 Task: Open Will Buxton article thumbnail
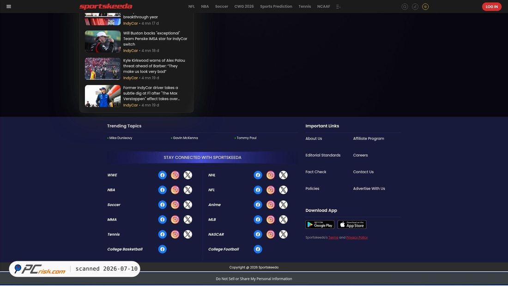coord(103,42)
